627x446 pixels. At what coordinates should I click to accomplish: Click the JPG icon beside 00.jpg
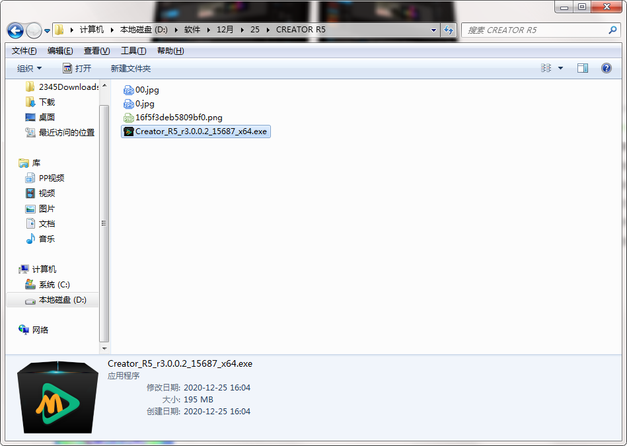[x=128, y=90]
